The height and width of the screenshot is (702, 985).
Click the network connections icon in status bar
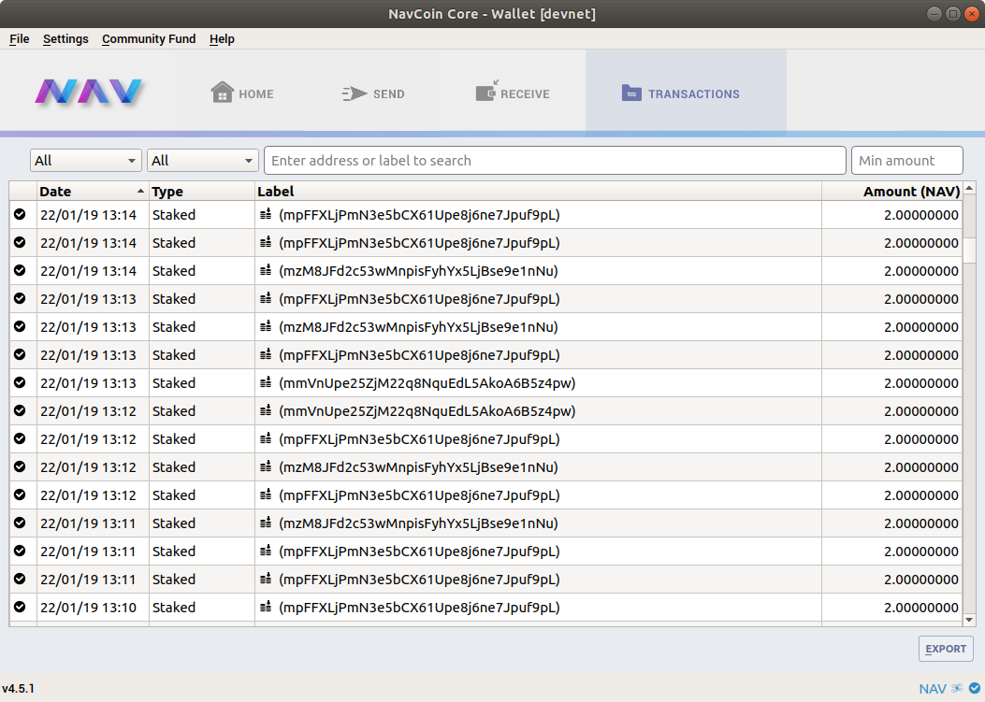(957, 688)
